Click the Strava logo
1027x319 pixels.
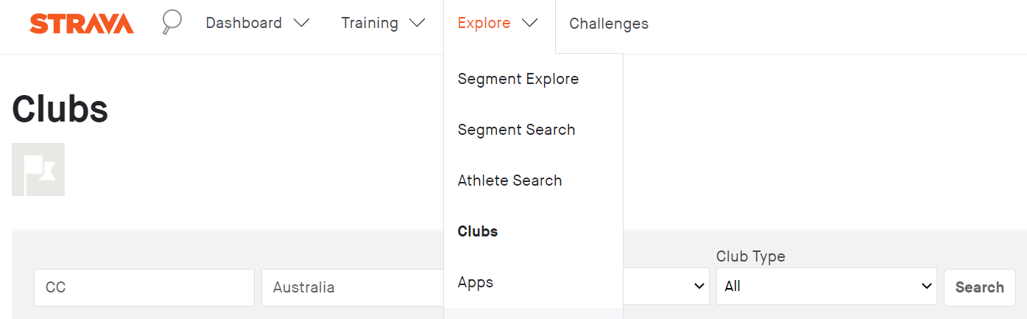(82, 24)
